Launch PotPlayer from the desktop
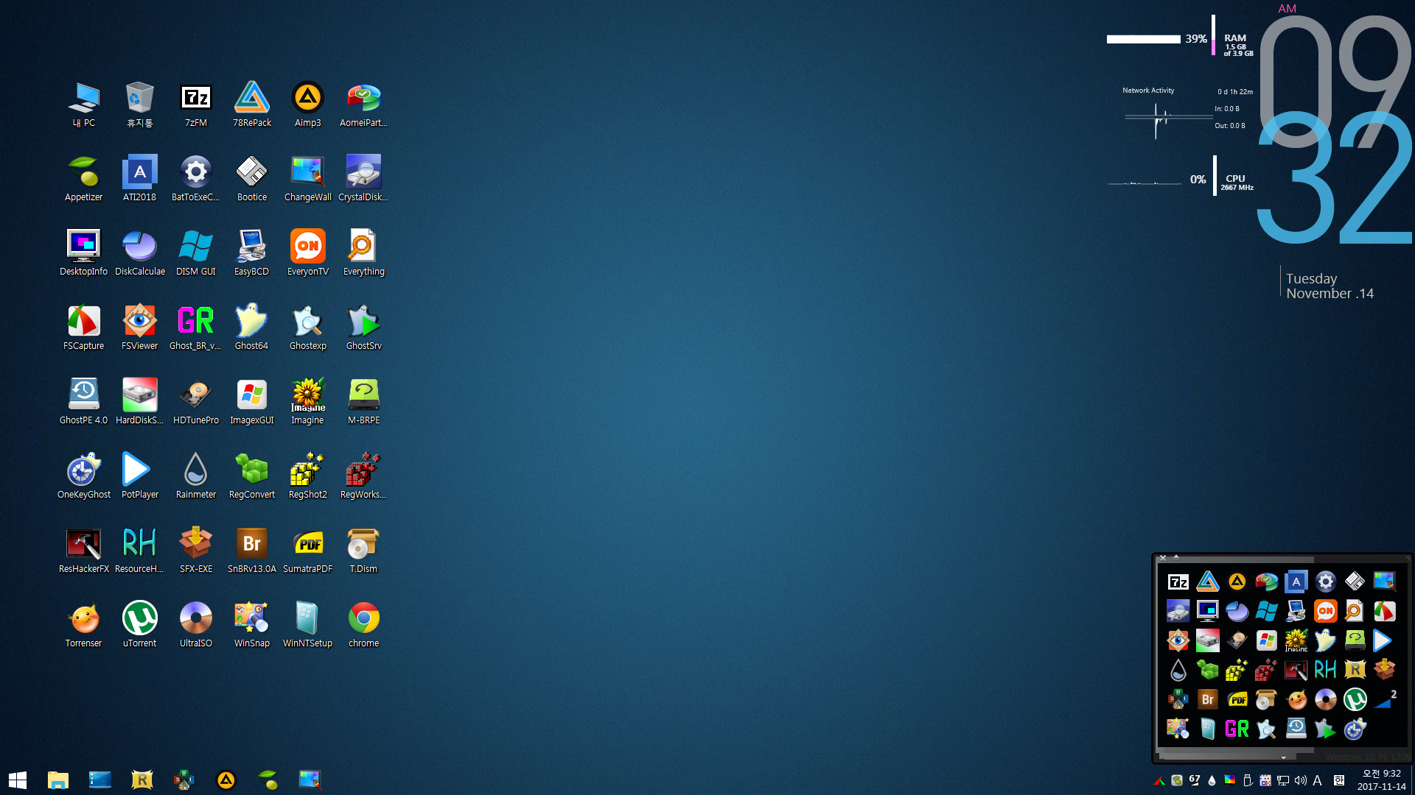Viewport: 1415px width, 795px height. click(140, 476)
